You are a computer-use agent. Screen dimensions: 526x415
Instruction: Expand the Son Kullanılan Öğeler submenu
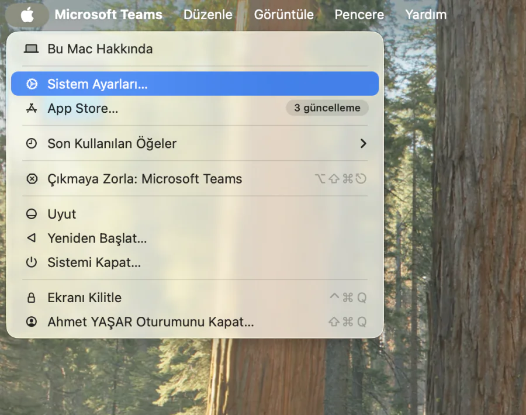(x=364, y=143)
